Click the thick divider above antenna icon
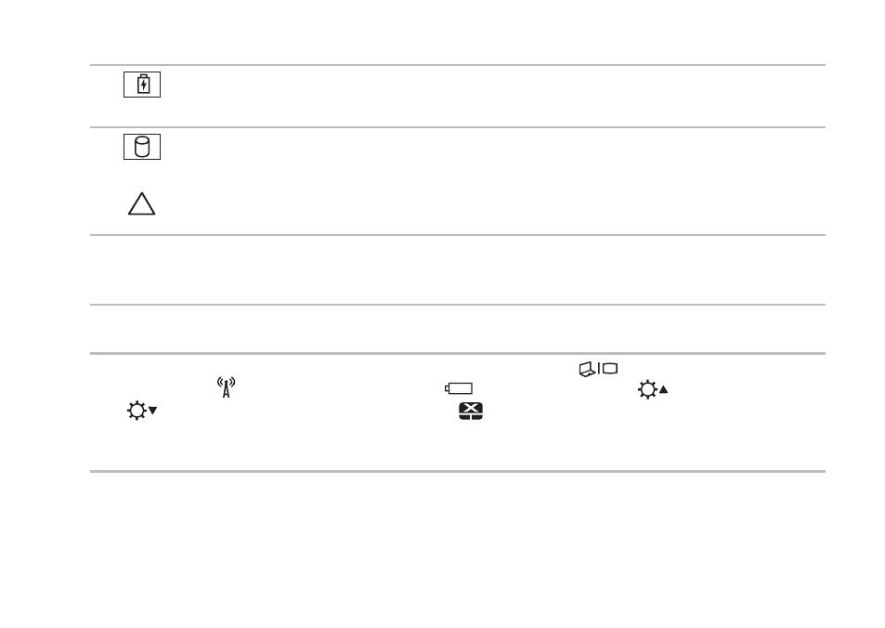The height and width of the screenshot is (628, 885). [x=458, y=354]
